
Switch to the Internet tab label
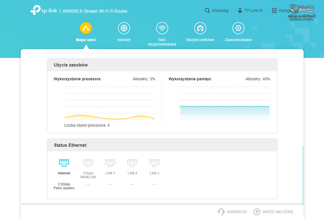[x=124, y=40]
